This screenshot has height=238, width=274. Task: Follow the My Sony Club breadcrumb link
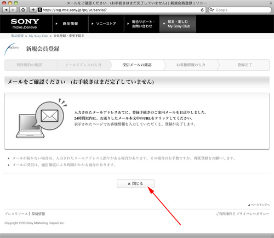[38, 36]
